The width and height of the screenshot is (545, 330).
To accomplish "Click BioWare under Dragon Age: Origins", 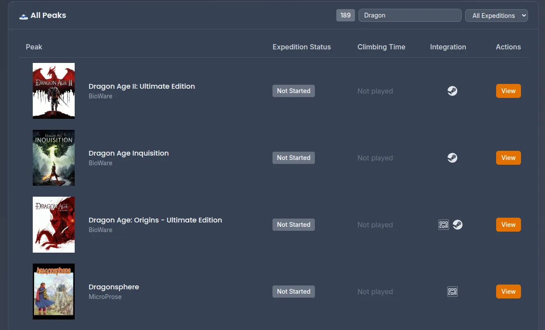I will click(100, 230).
